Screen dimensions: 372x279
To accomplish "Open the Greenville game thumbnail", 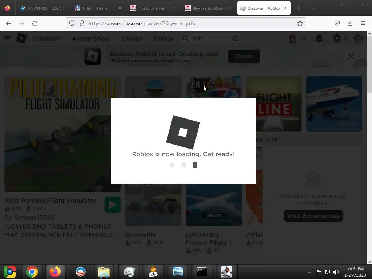I will pos(153,205).
